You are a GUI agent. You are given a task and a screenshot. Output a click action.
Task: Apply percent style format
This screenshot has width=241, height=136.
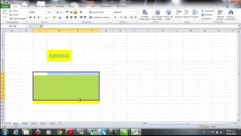121,17
